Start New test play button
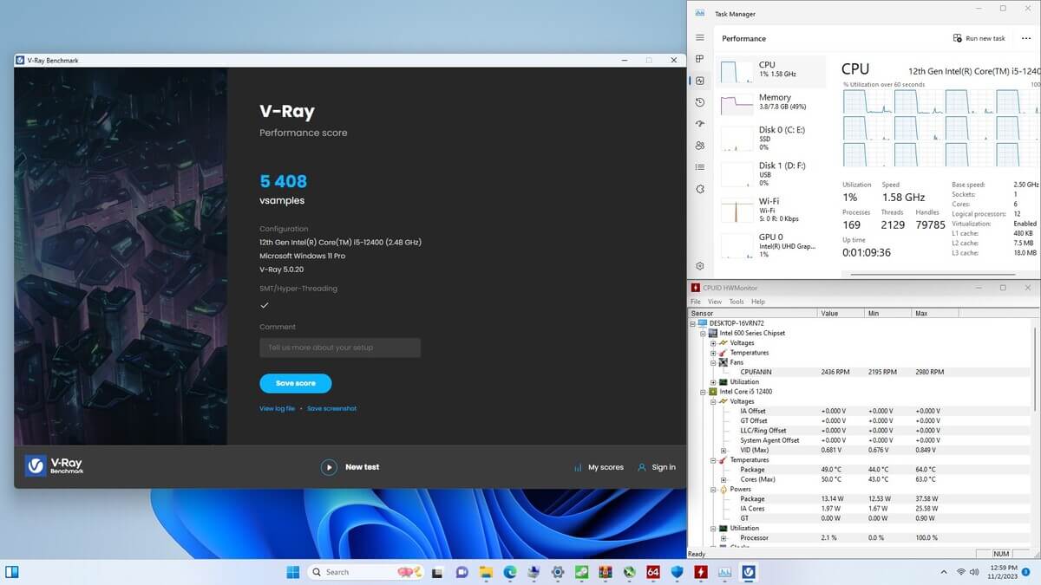 click(x=329, y=467)
